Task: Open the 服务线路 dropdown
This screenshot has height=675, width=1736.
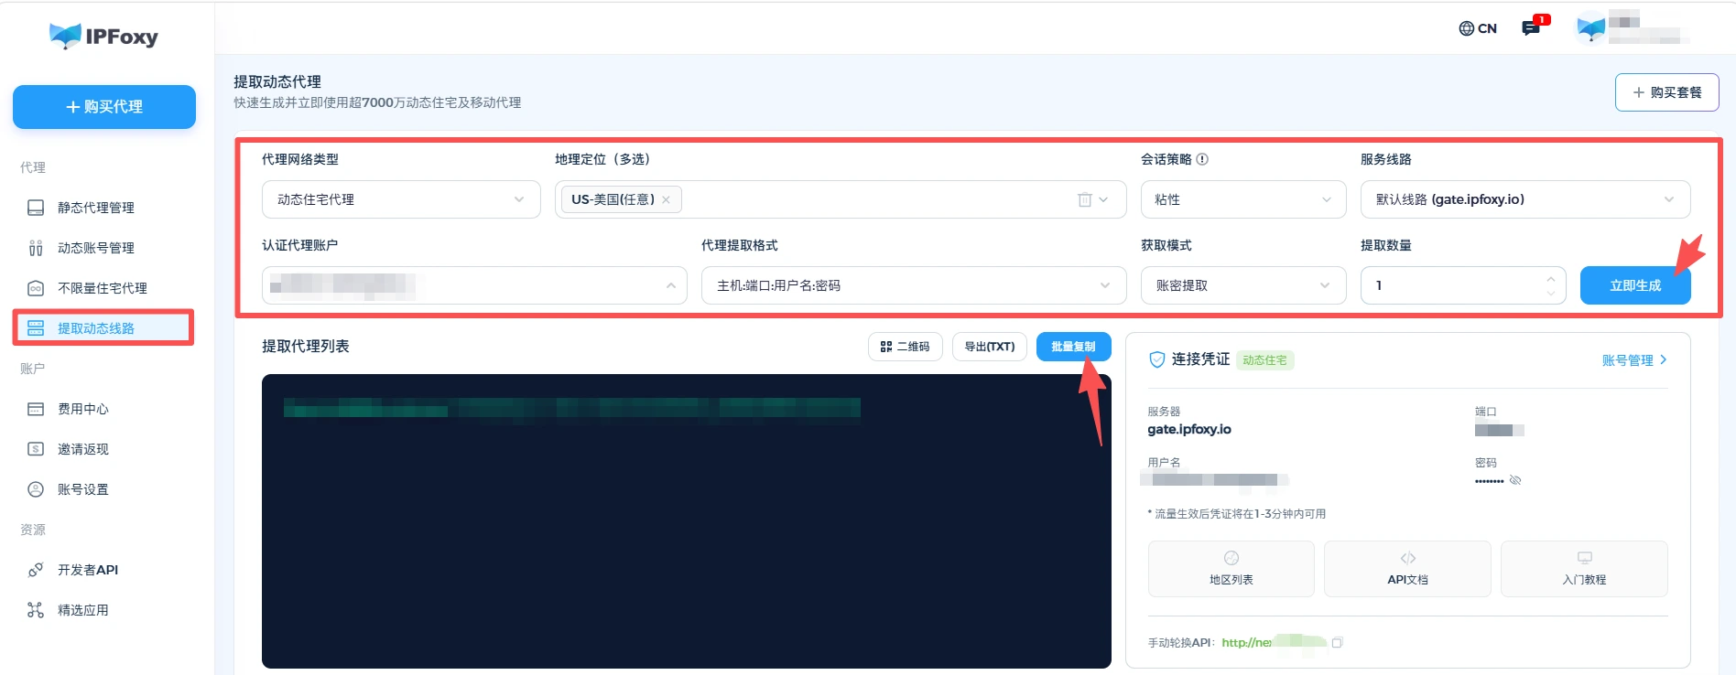Action: pyautogui.click(x=1525, y=199)
